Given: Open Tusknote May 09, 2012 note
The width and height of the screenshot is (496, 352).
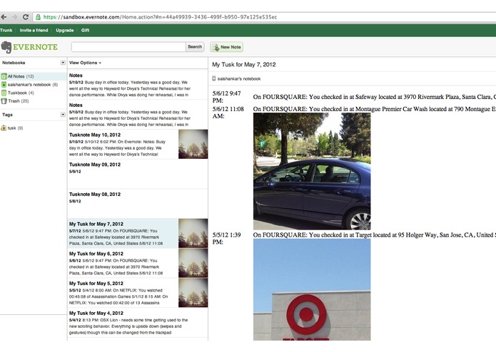Looking at the screenshot, I should click(x=138, y=174).
